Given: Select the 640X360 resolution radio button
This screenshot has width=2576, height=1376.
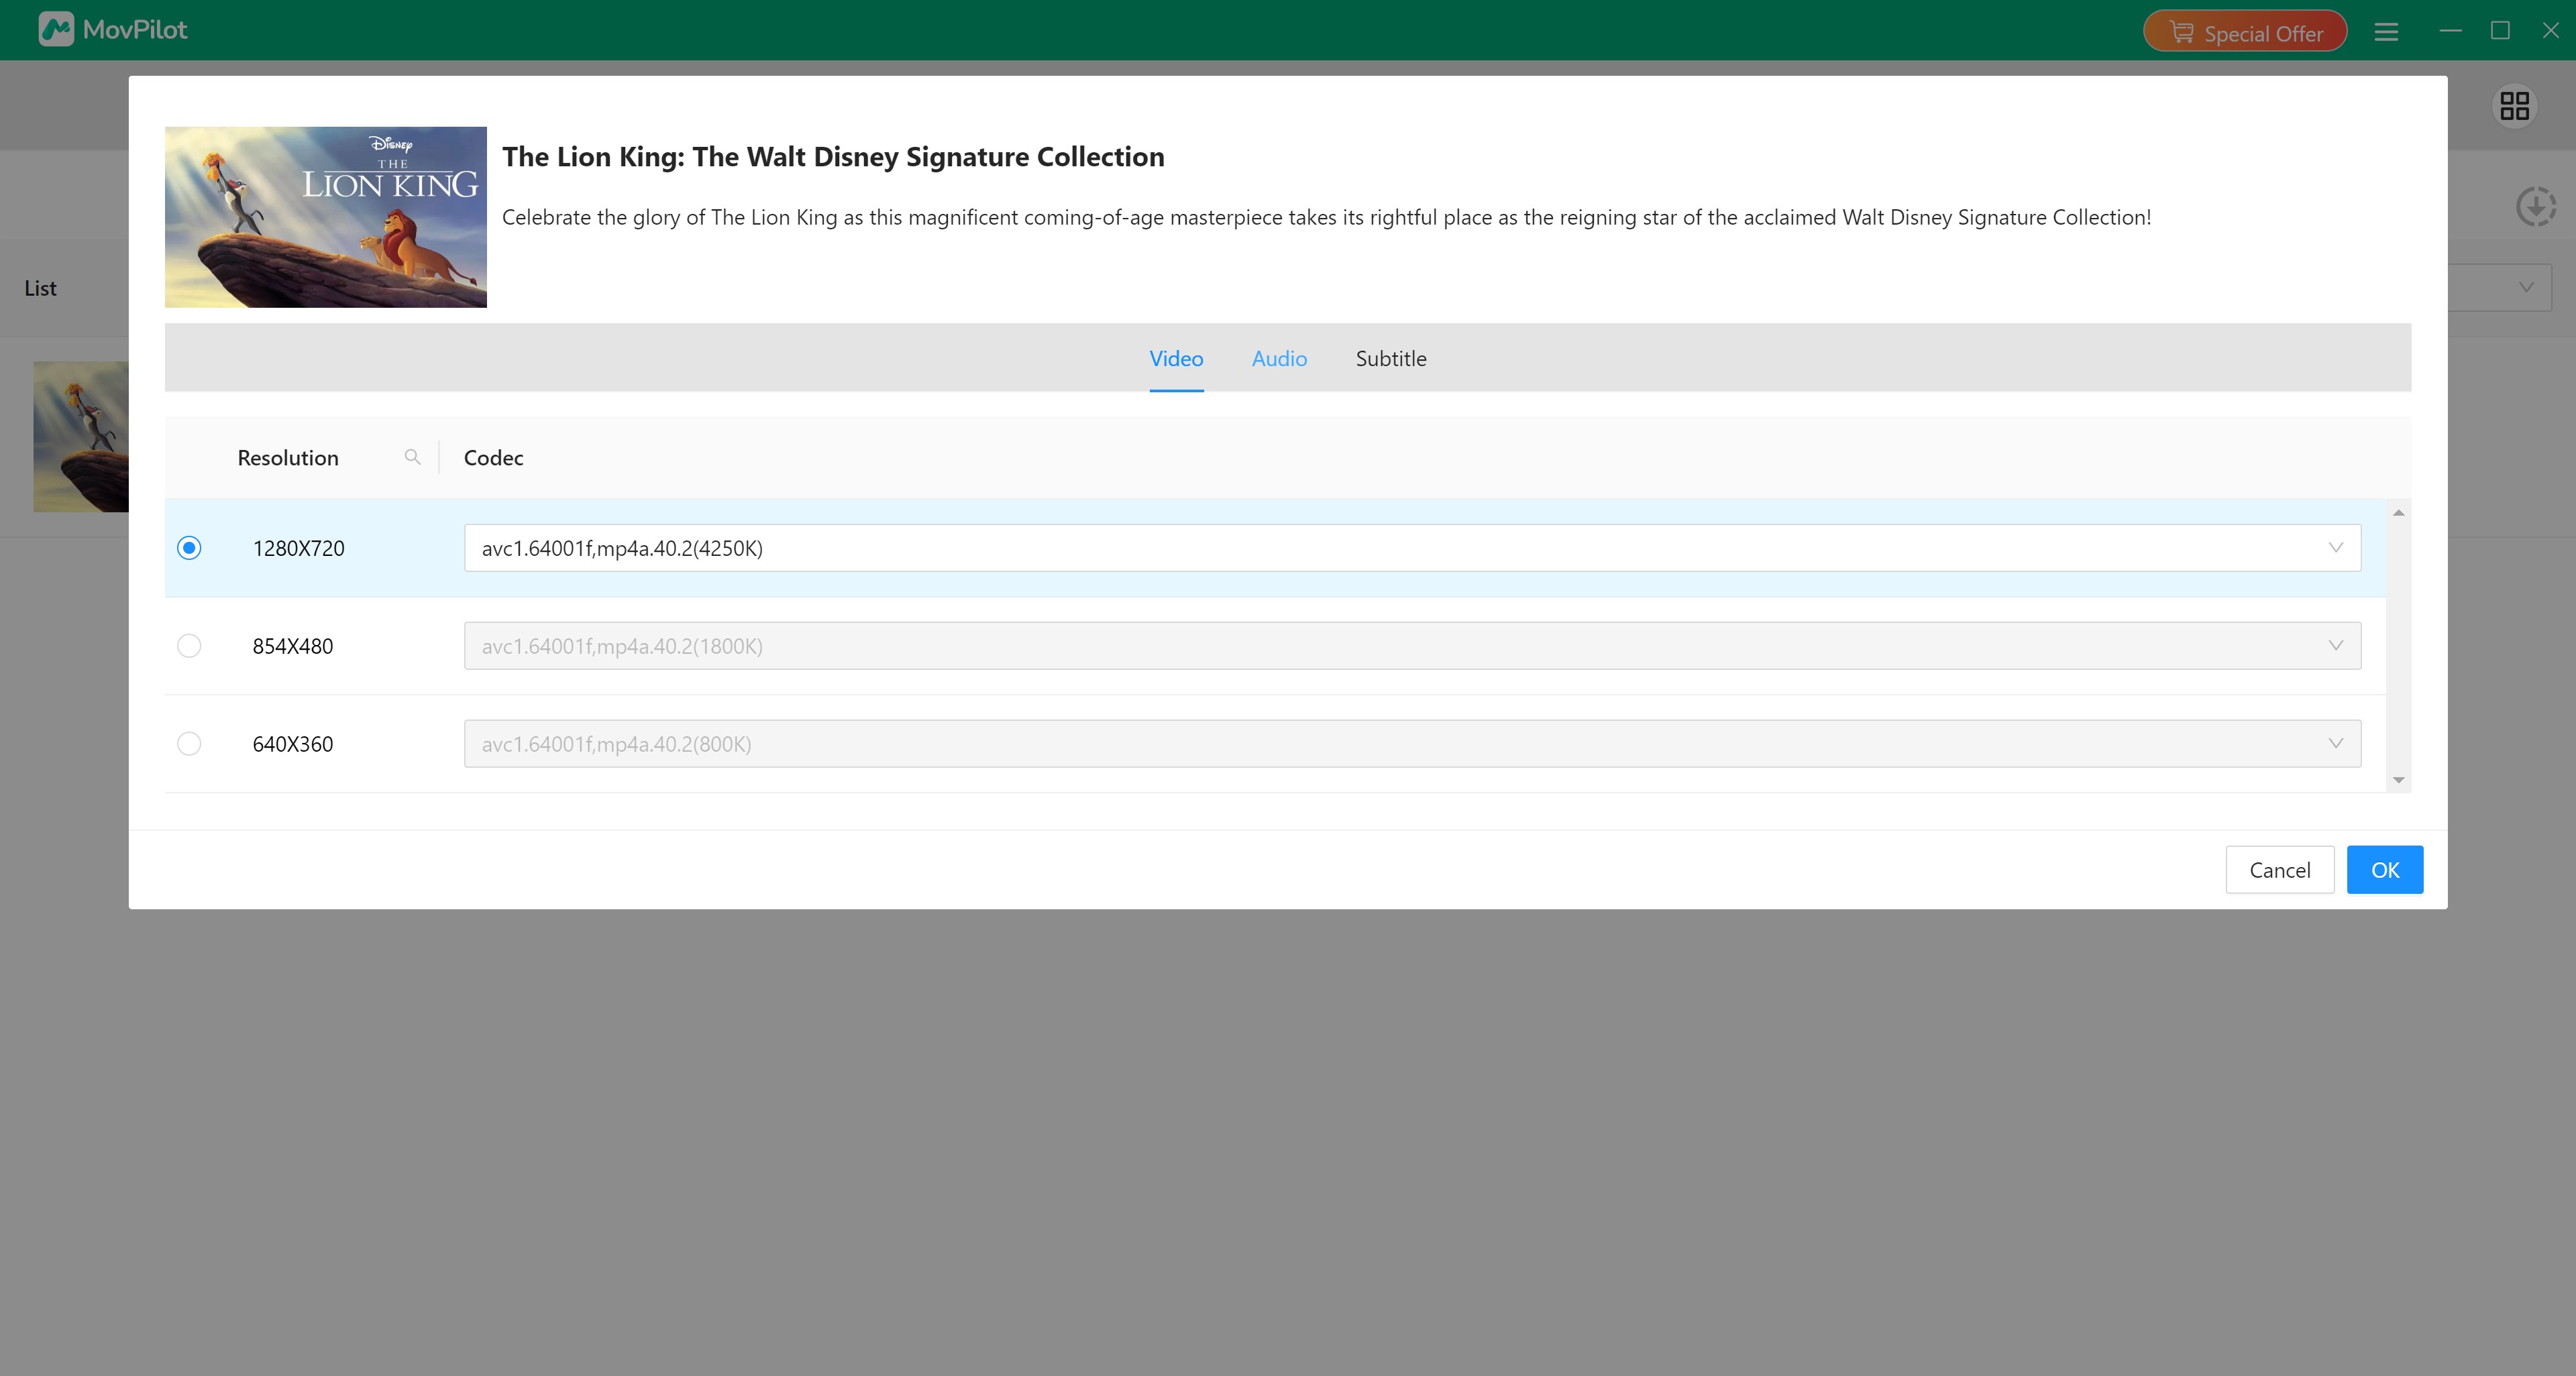Looking at the screenshot, I should point(189,744).
